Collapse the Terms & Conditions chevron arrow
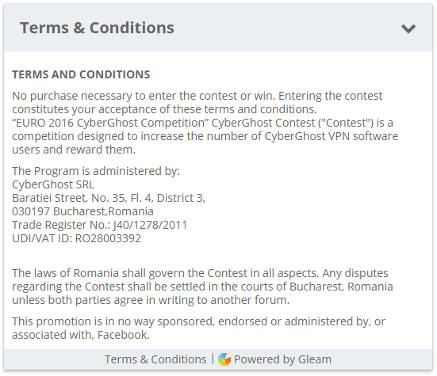 (408, 28)
